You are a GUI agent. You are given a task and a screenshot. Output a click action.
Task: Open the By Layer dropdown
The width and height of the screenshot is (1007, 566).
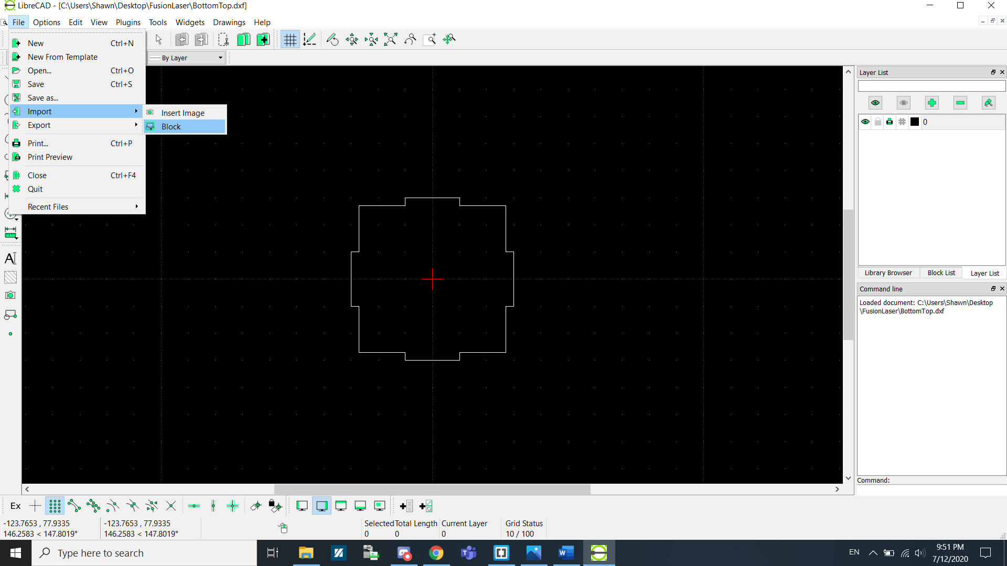[186, 58]
